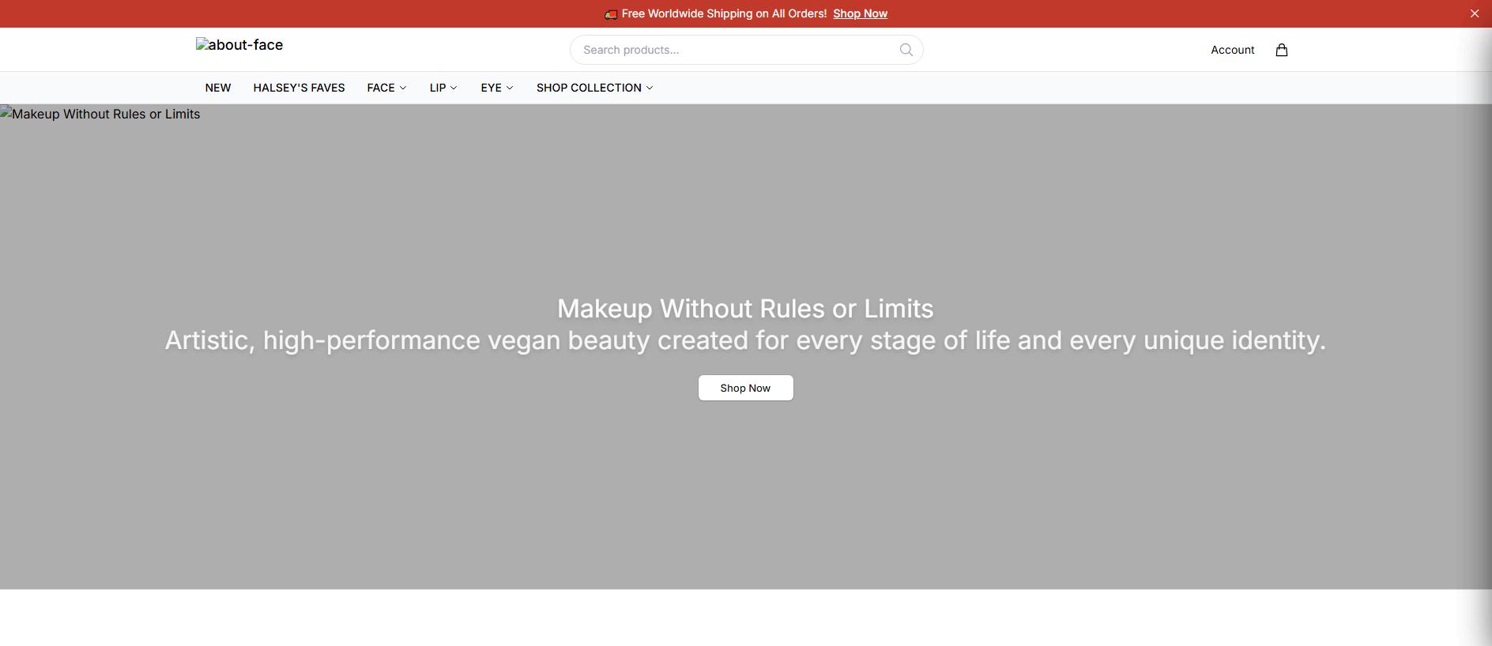Expand the FACE dropdown menu

pos(386,88)
